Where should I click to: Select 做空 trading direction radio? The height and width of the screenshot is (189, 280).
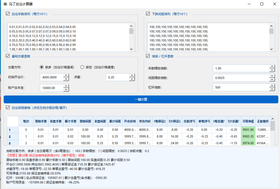(82, 67)
